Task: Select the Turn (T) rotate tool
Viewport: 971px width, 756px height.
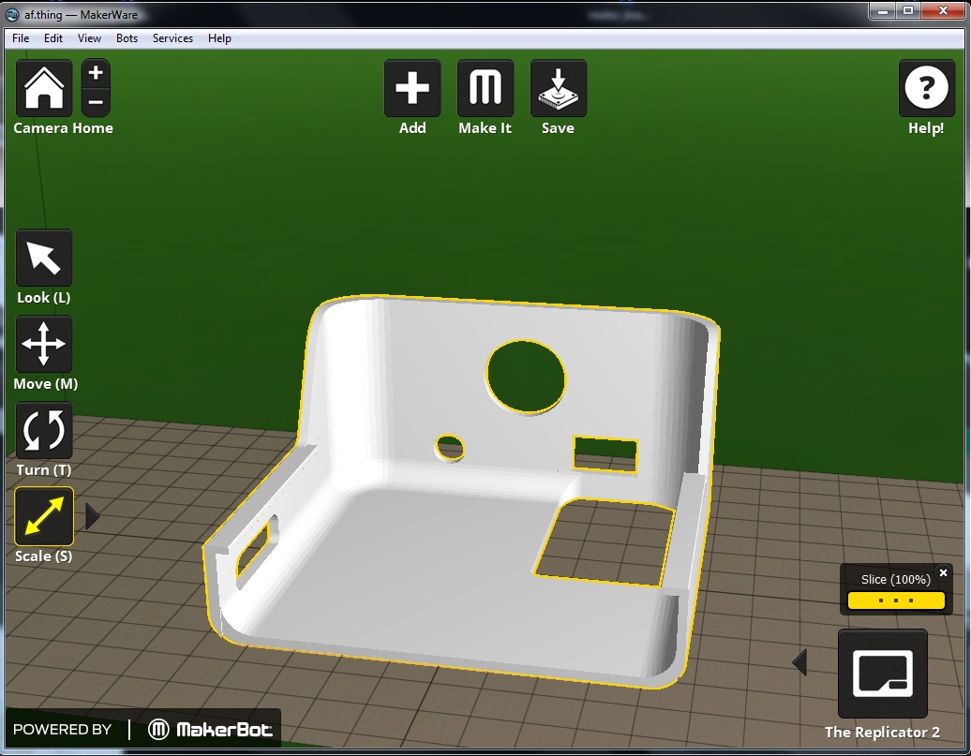Action: tap(44, 430)
